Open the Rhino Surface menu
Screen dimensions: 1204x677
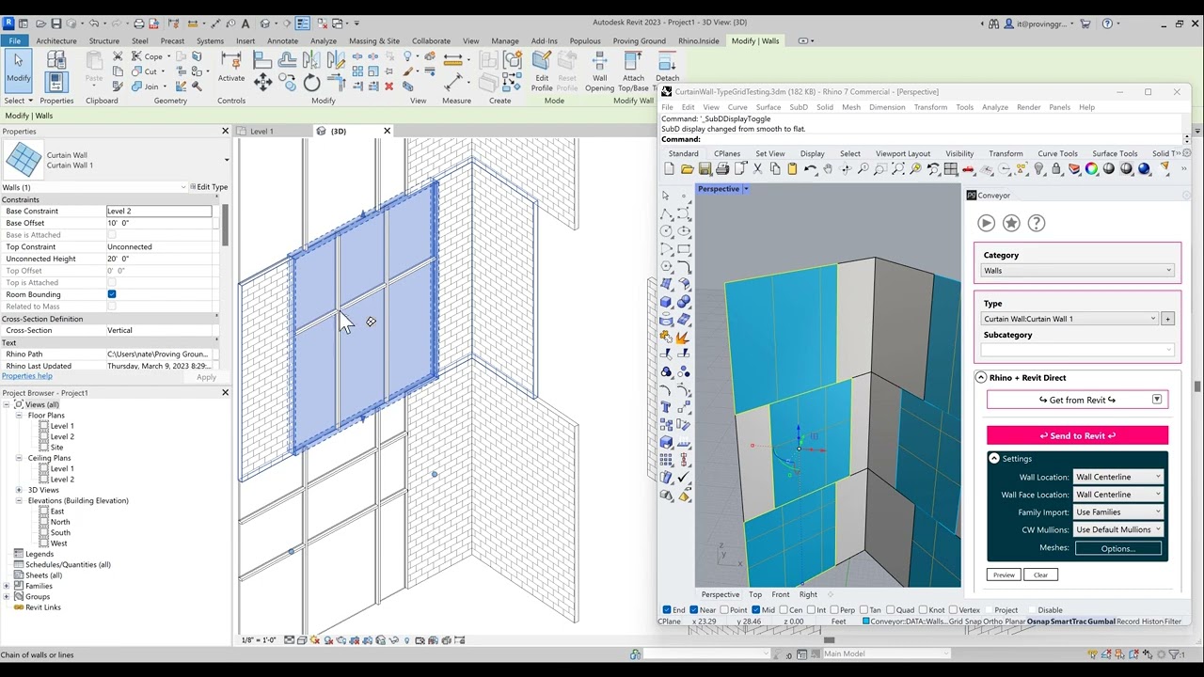pos(768,107)
